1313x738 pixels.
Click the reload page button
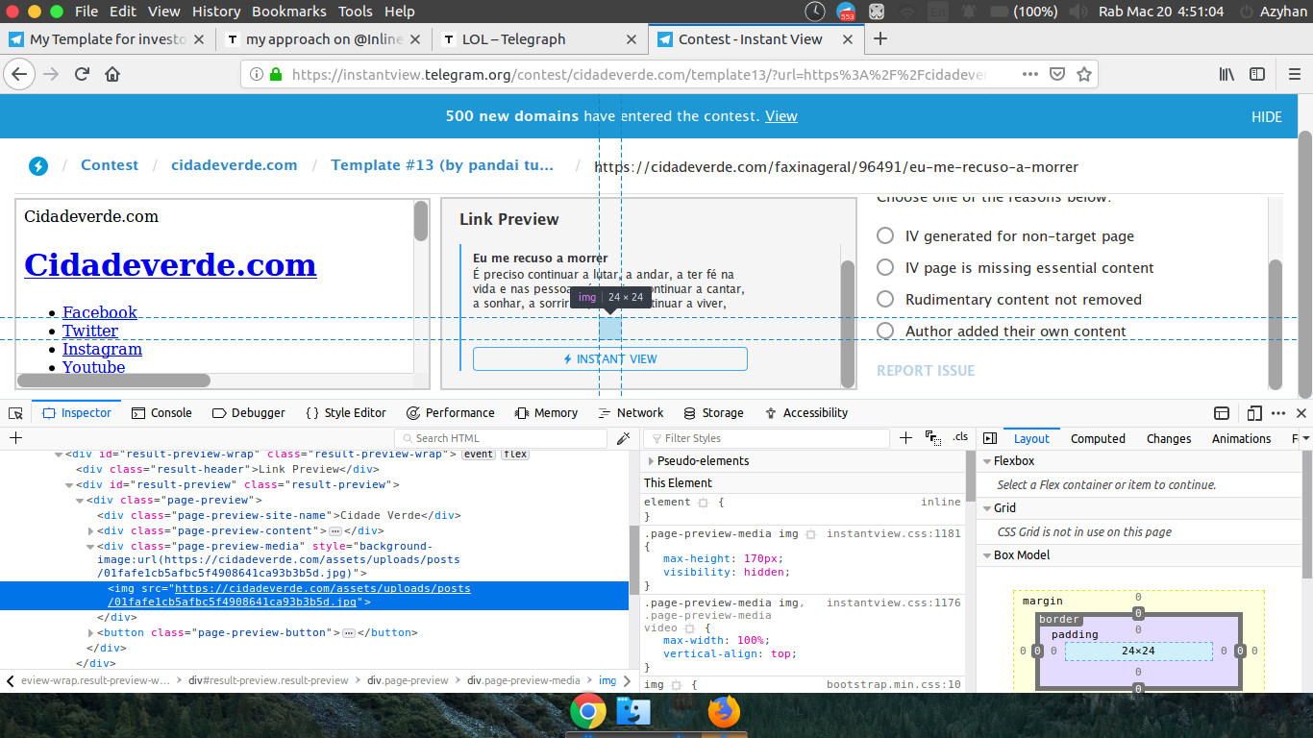pyautogui.click(x=83, y=74)
